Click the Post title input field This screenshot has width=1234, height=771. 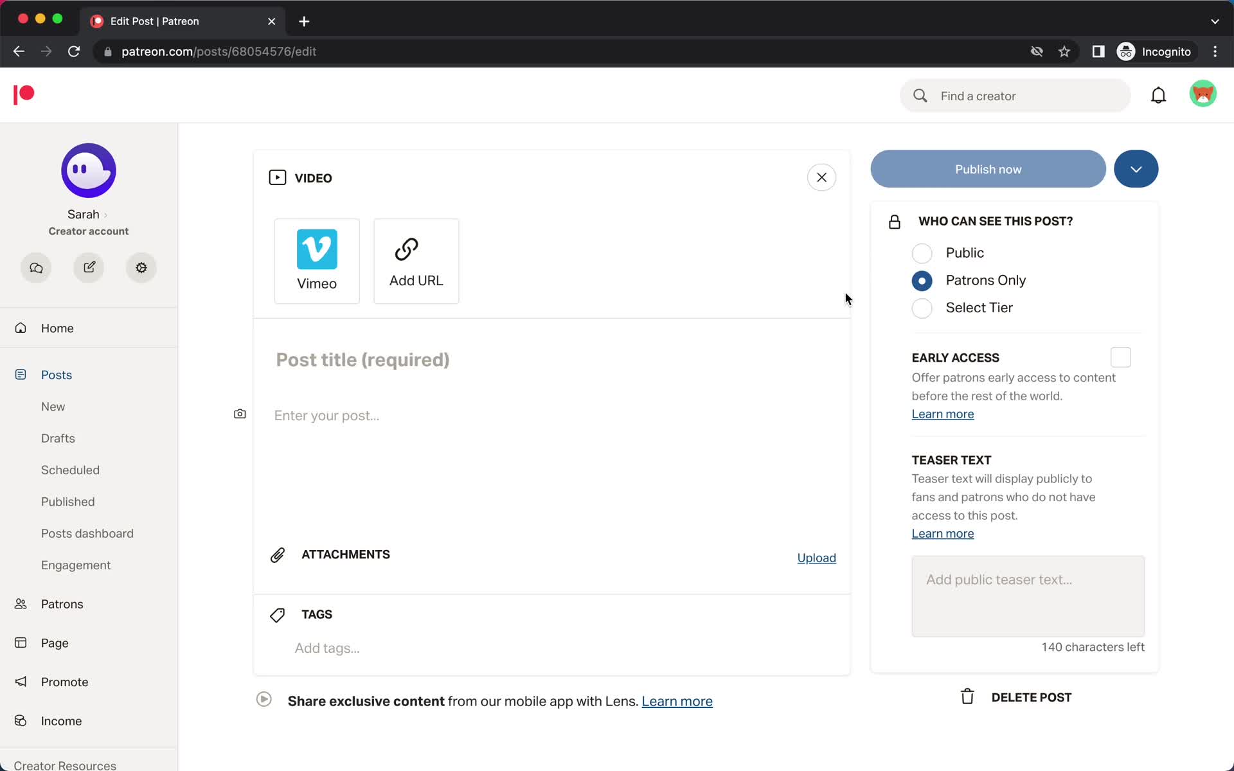551,360
